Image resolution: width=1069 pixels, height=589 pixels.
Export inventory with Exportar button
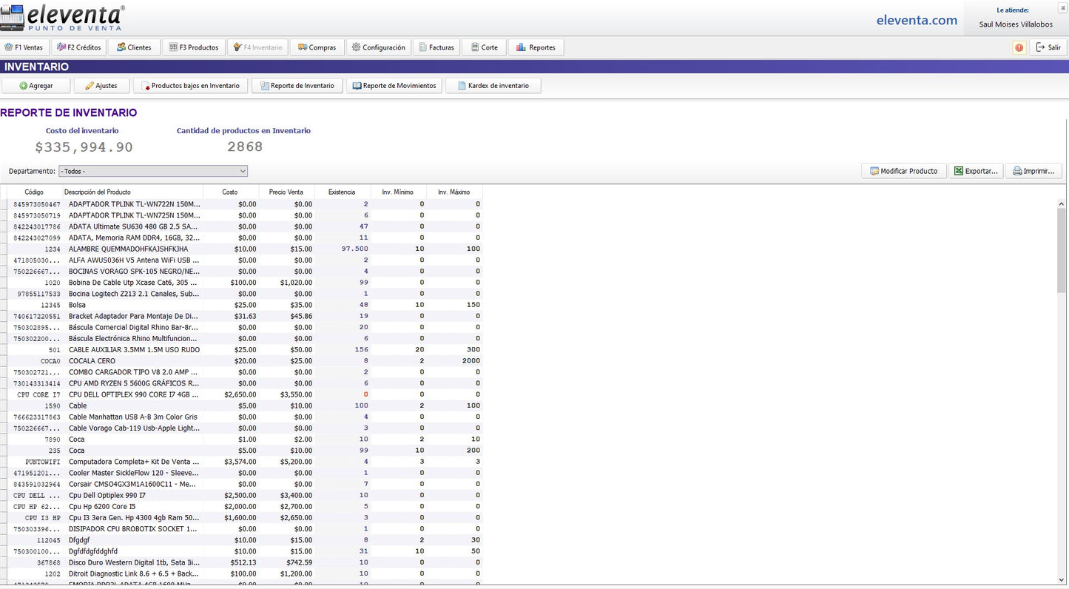click(x=976, y=171)
